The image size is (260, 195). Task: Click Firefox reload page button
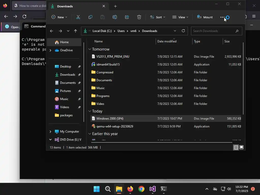point(24,17)
